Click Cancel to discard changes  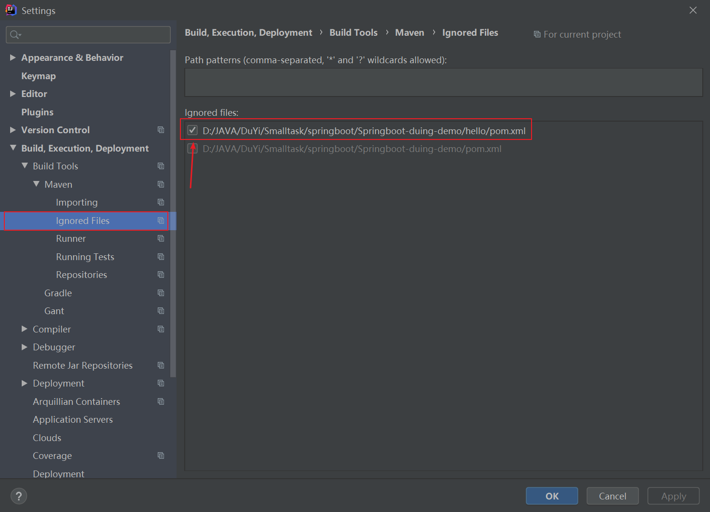click(613, 496)
